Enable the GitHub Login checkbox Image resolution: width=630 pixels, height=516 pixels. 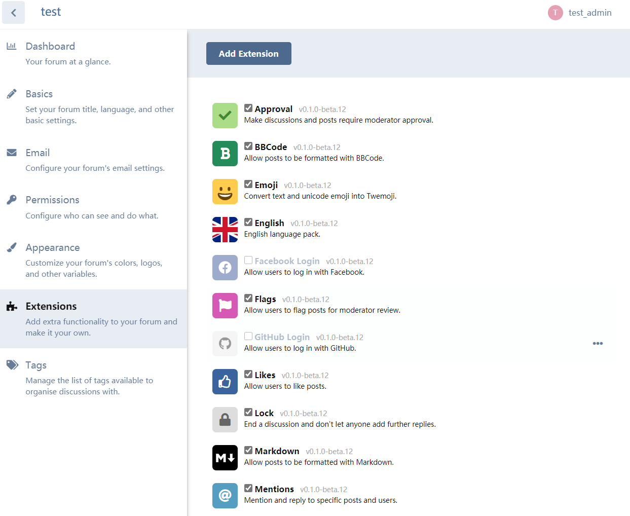tap(248, 336)
